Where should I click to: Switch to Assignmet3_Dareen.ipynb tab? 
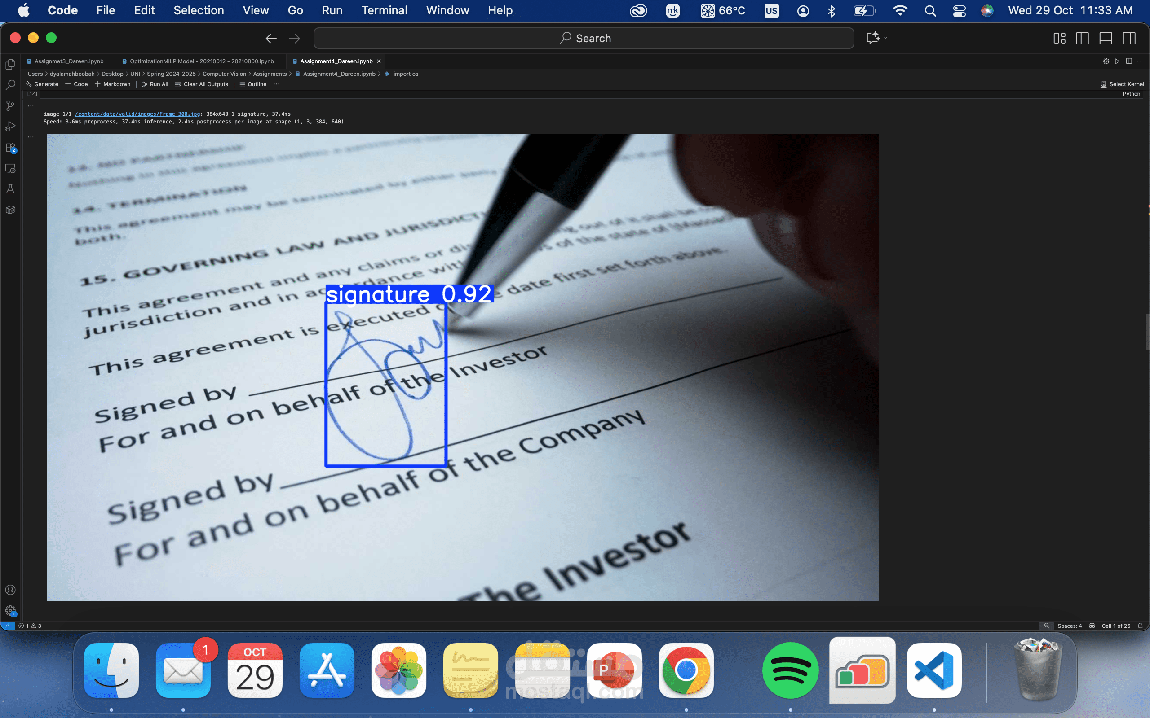pyautogui.click(x=69, y=61)
